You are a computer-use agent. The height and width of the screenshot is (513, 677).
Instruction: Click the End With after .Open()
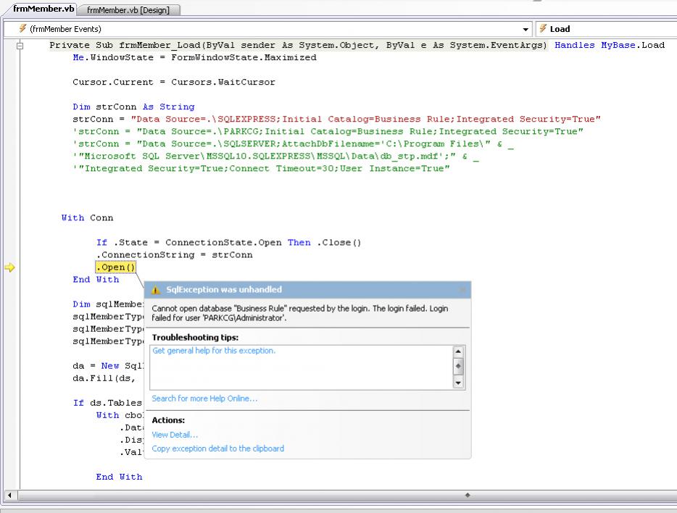pyautogui.click(x=96, y=280)
